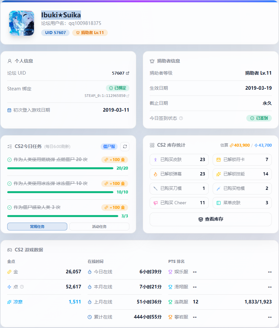Click the trophy icon beside 攀岩服
This screenshot has width=279, height=328.
[x=171, y=317]
